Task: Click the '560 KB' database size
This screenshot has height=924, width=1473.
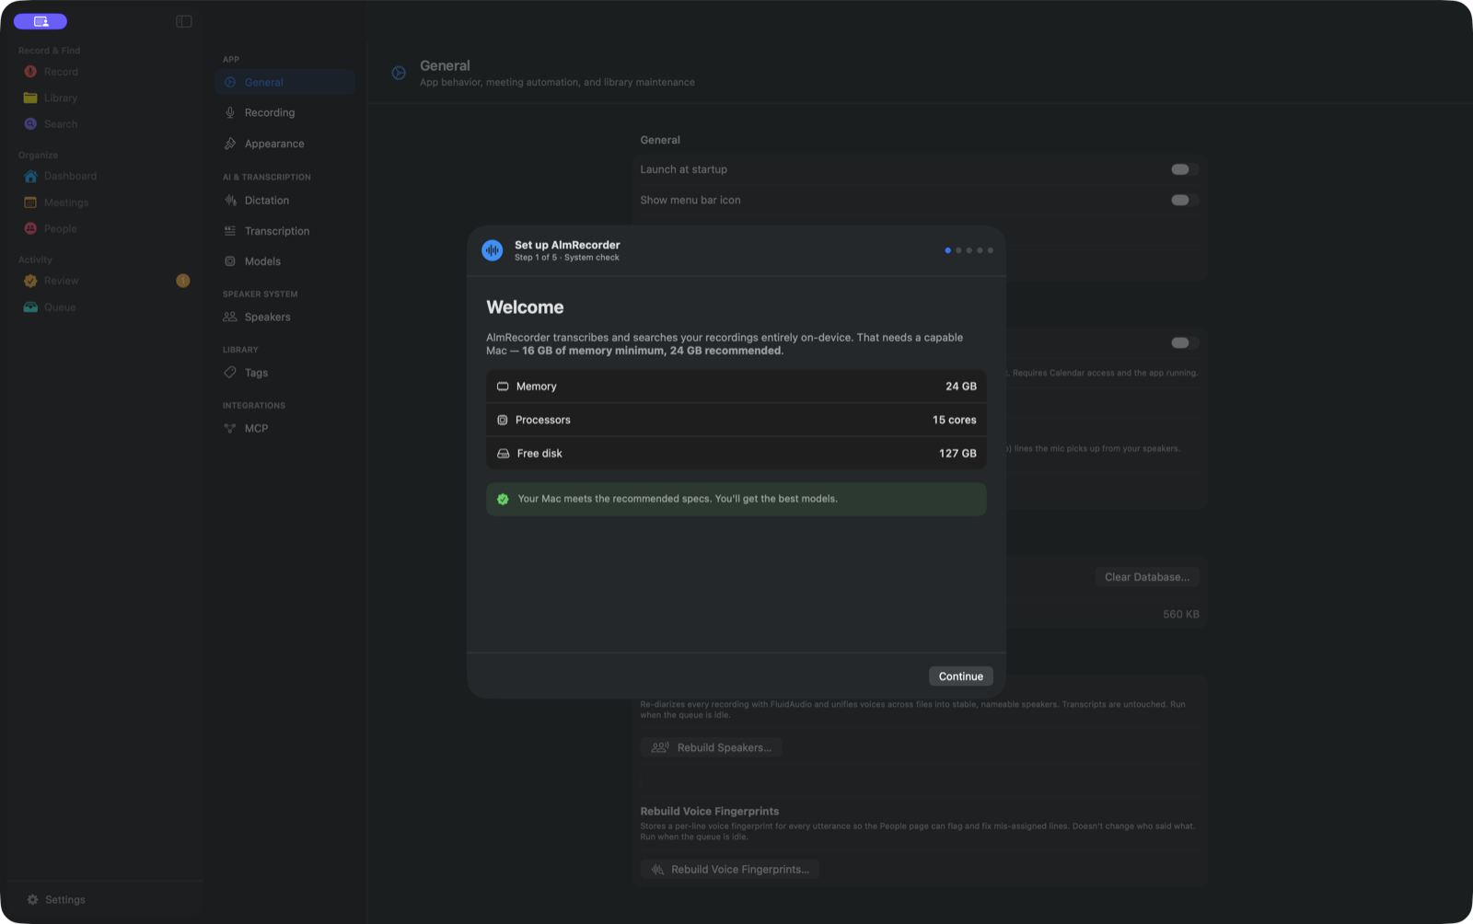Action: 1181,614
